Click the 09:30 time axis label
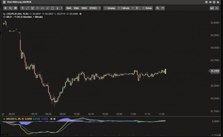Screen dimensions: 223x137 [x=48, y=114]
